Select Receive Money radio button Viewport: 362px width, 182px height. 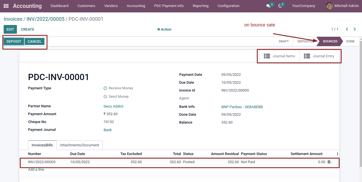[x=105, y=88]
